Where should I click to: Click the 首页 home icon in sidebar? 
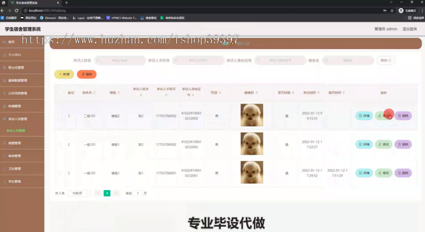(4, 42)
